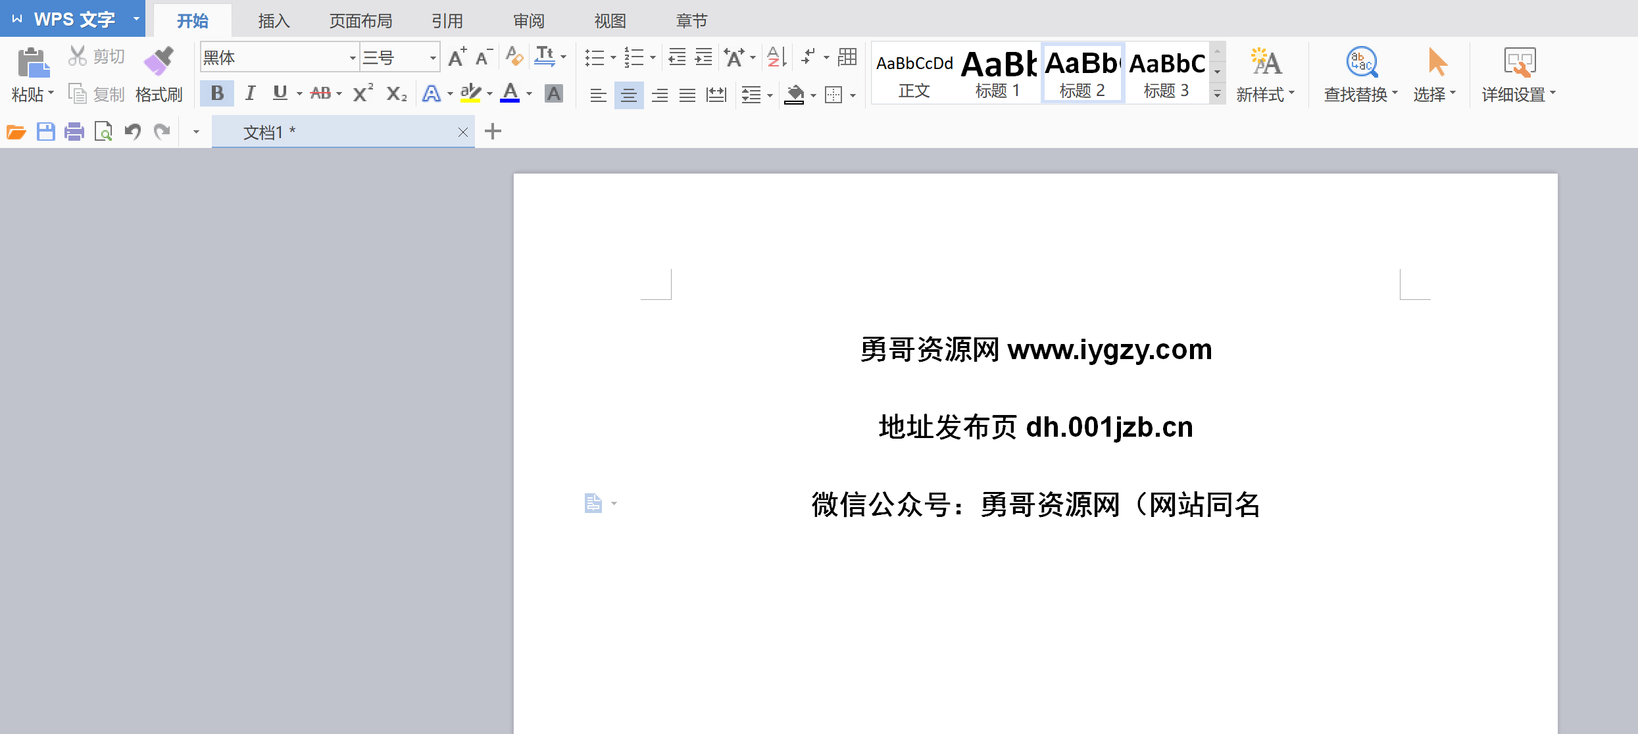Expand the borders dropdown arrow

[x=853, y=95]
